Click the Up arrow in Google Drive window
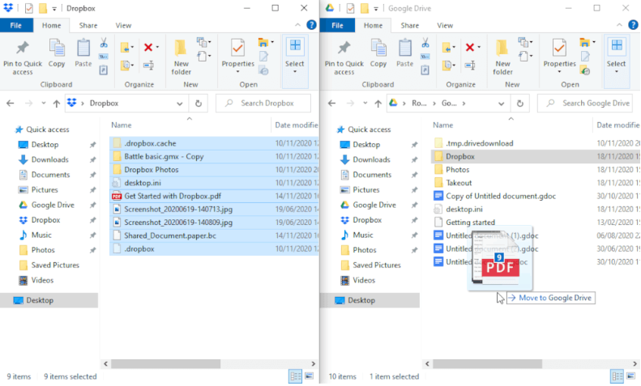Image resolution: width=641 pixels, height=386 pixels. pyautogui.click(x=378, y=104)
